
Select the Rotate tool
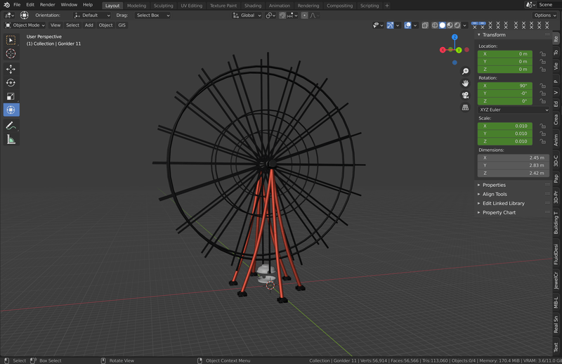click(11, 83)
